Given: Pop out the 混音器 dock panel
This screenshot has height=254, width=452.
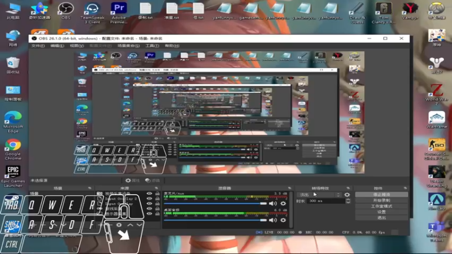Looking at the screenshot, I should [x=289, y=188].
